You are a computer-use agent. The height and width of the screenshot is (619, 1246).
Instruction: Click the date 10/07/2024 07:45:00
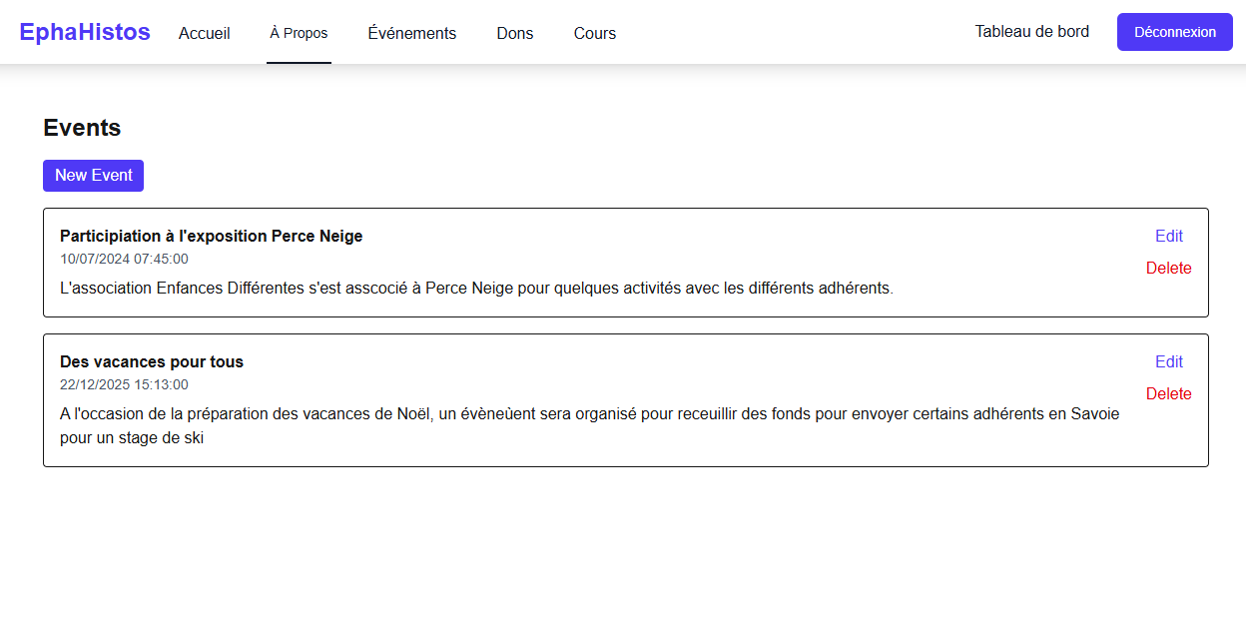(x=124, y=259)
